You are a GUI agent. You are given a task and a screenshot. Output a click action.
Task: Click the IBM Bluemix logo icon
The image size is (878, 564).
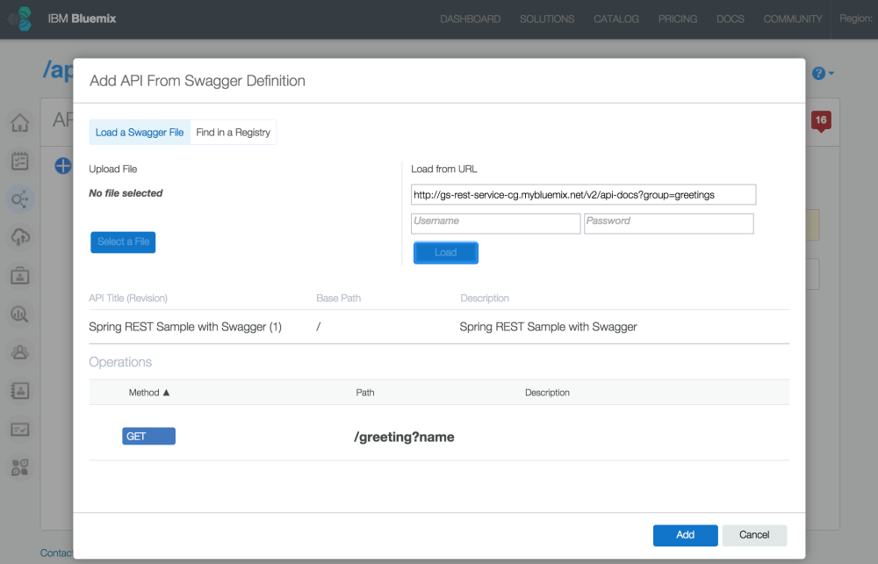(20, 18)
